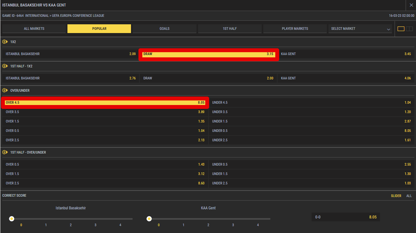Select 1st half UNDER 1.5 at 1.30
416x233 pixels.
[x=311, y=174]
